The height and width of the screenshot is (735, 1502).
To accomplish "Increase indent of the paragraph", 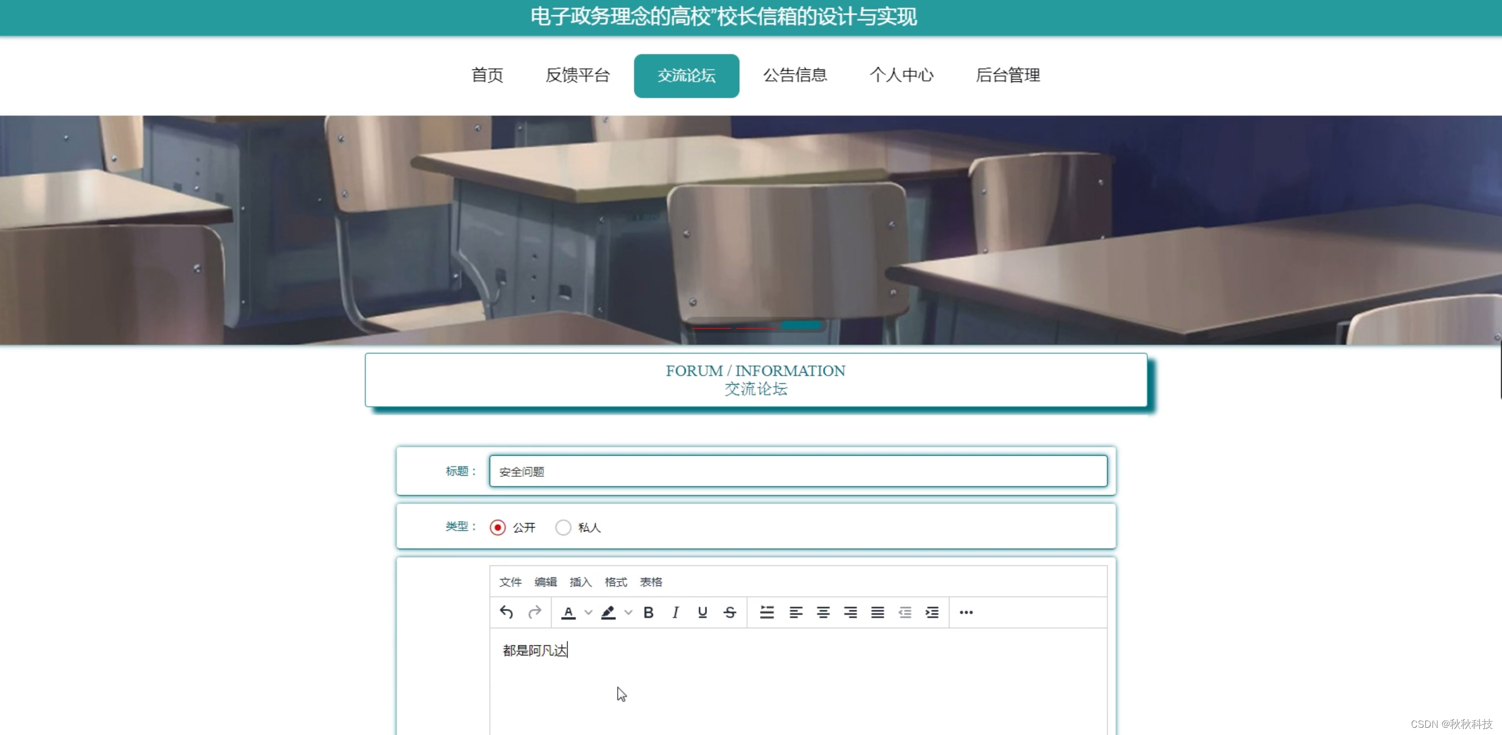I will (932, 612).
